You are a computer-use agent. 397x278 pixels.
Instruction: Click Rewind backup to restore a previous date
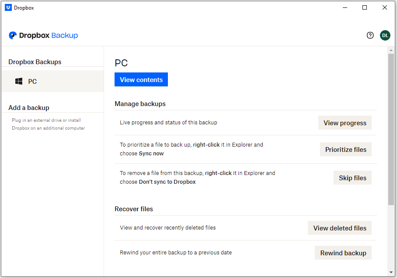[343, 253]
